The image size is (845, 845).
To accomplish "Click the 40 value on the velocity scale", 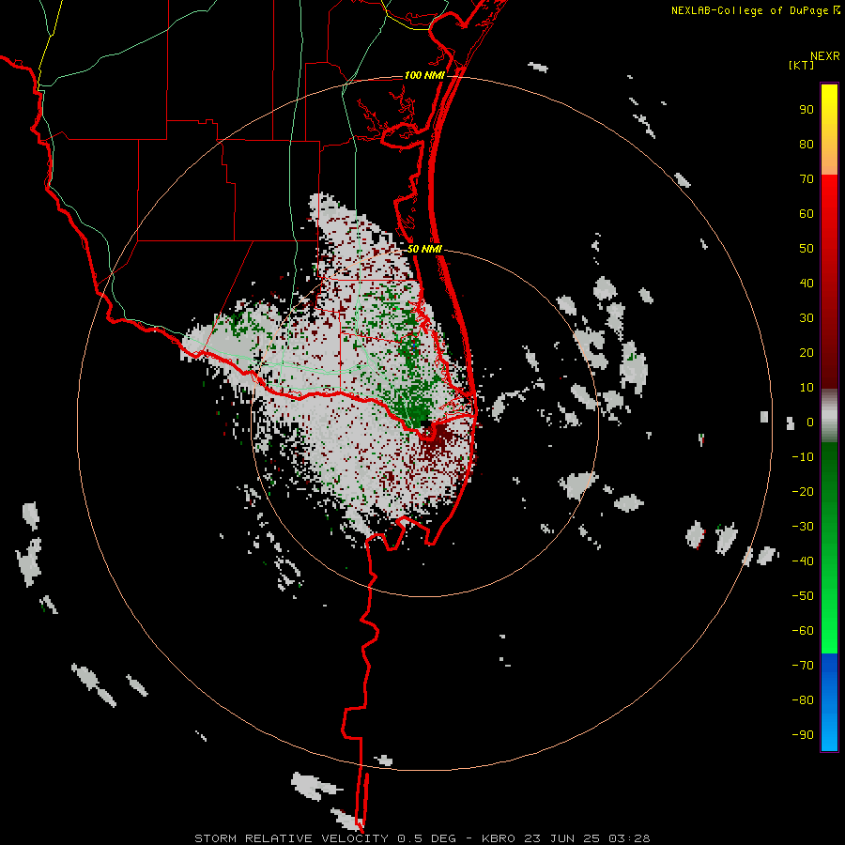I will tap(807, 284).
